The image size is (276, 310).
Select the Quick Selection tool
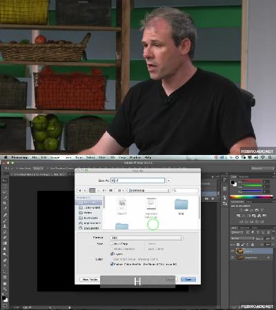5,198
